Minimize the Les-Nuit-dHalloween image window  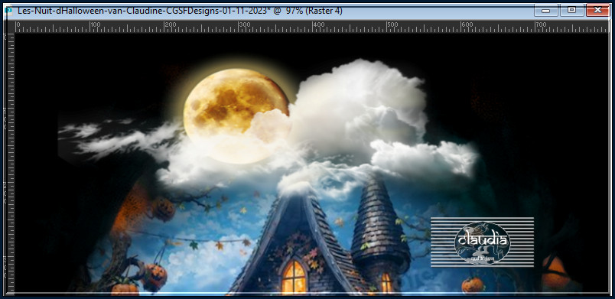[x=545, y=10]
